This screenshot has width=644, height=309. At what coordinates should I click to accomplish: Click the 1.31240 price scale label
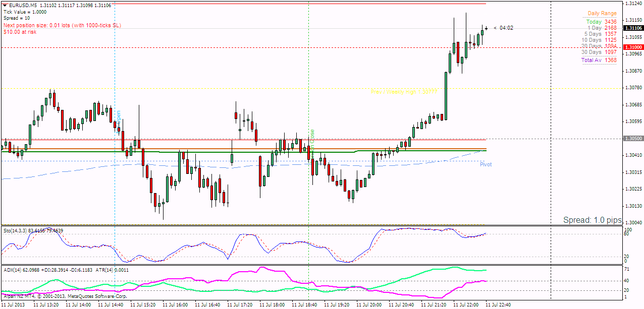click(633, 4)
